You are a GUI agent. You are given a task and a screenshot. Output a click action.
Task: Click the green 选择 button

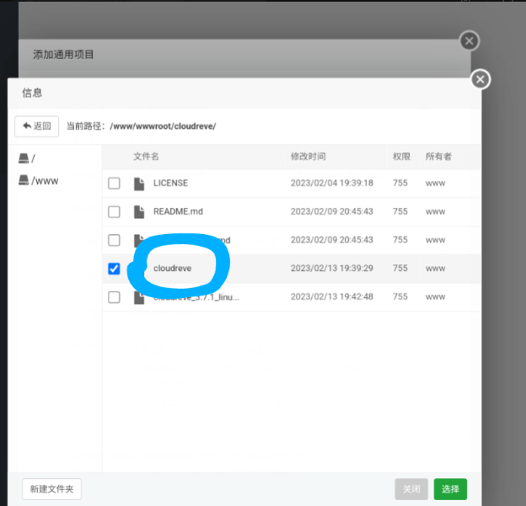click(450, 489)
